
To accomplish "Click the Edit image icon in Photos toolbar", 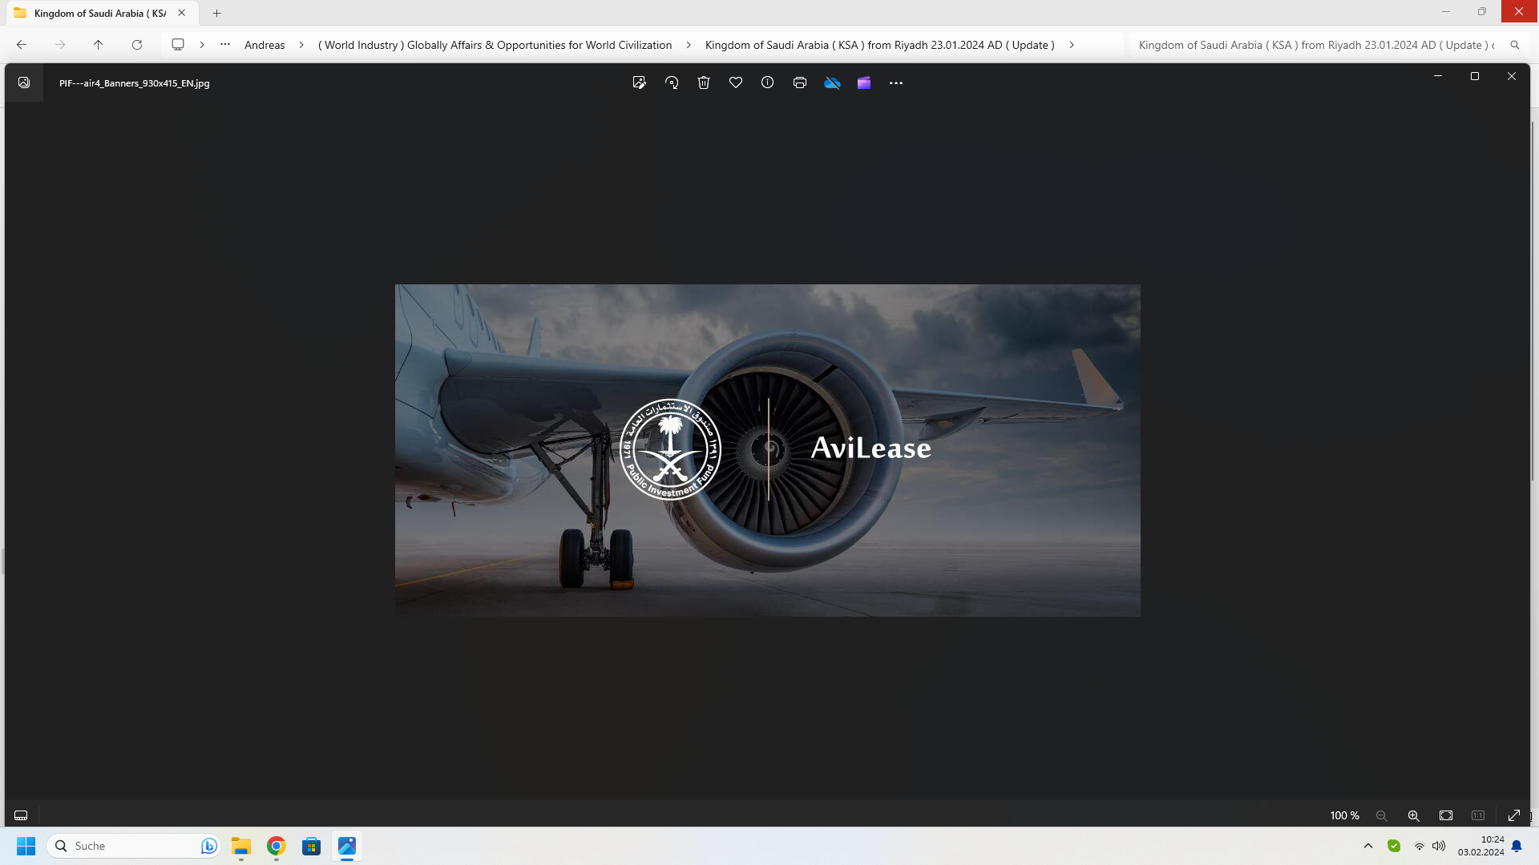I will click(x=639, y=82).
